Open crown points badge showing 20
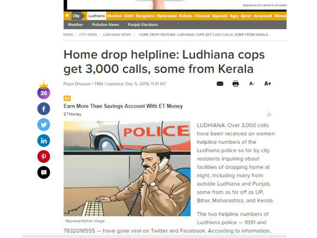This screenshot has width=317, height=238. click(44, 90)
